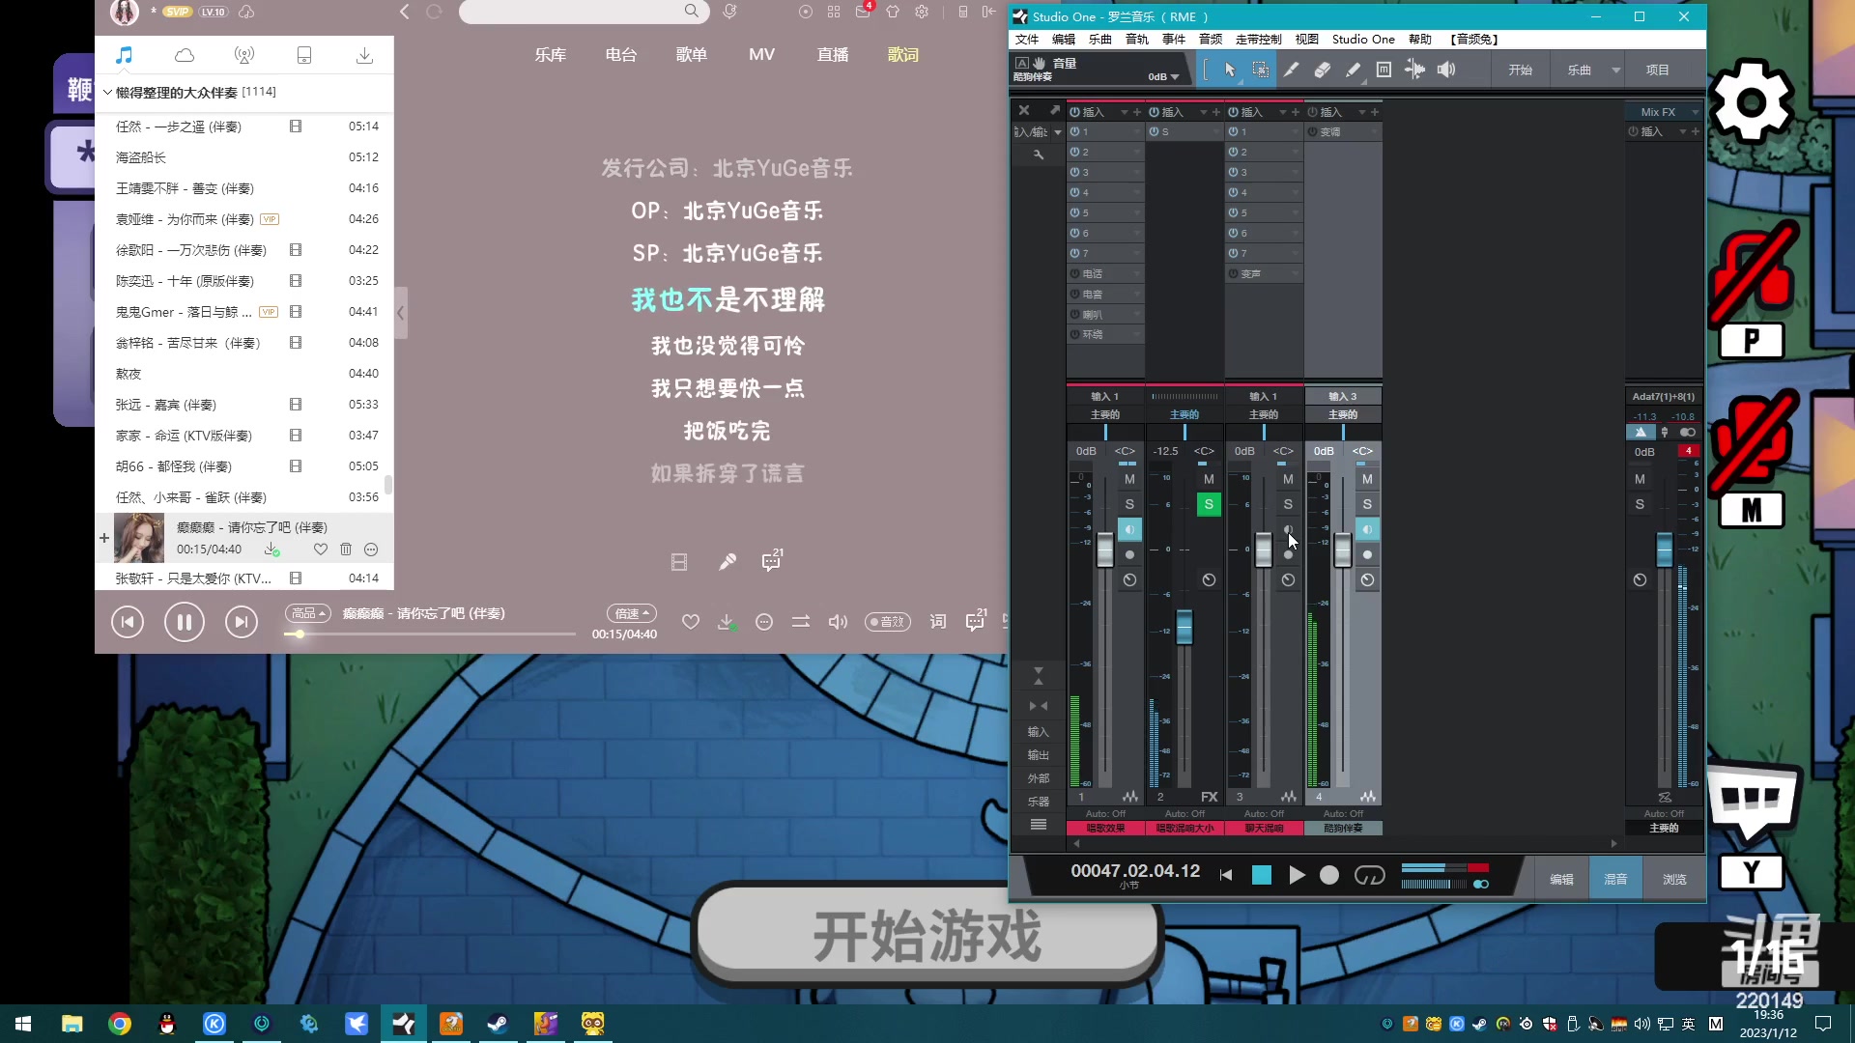Viewport: 1855px width, 1043px height.
Task: Solo channel 1 唱歌效果
Action: pyautogui.click(x=1129, y=504)
